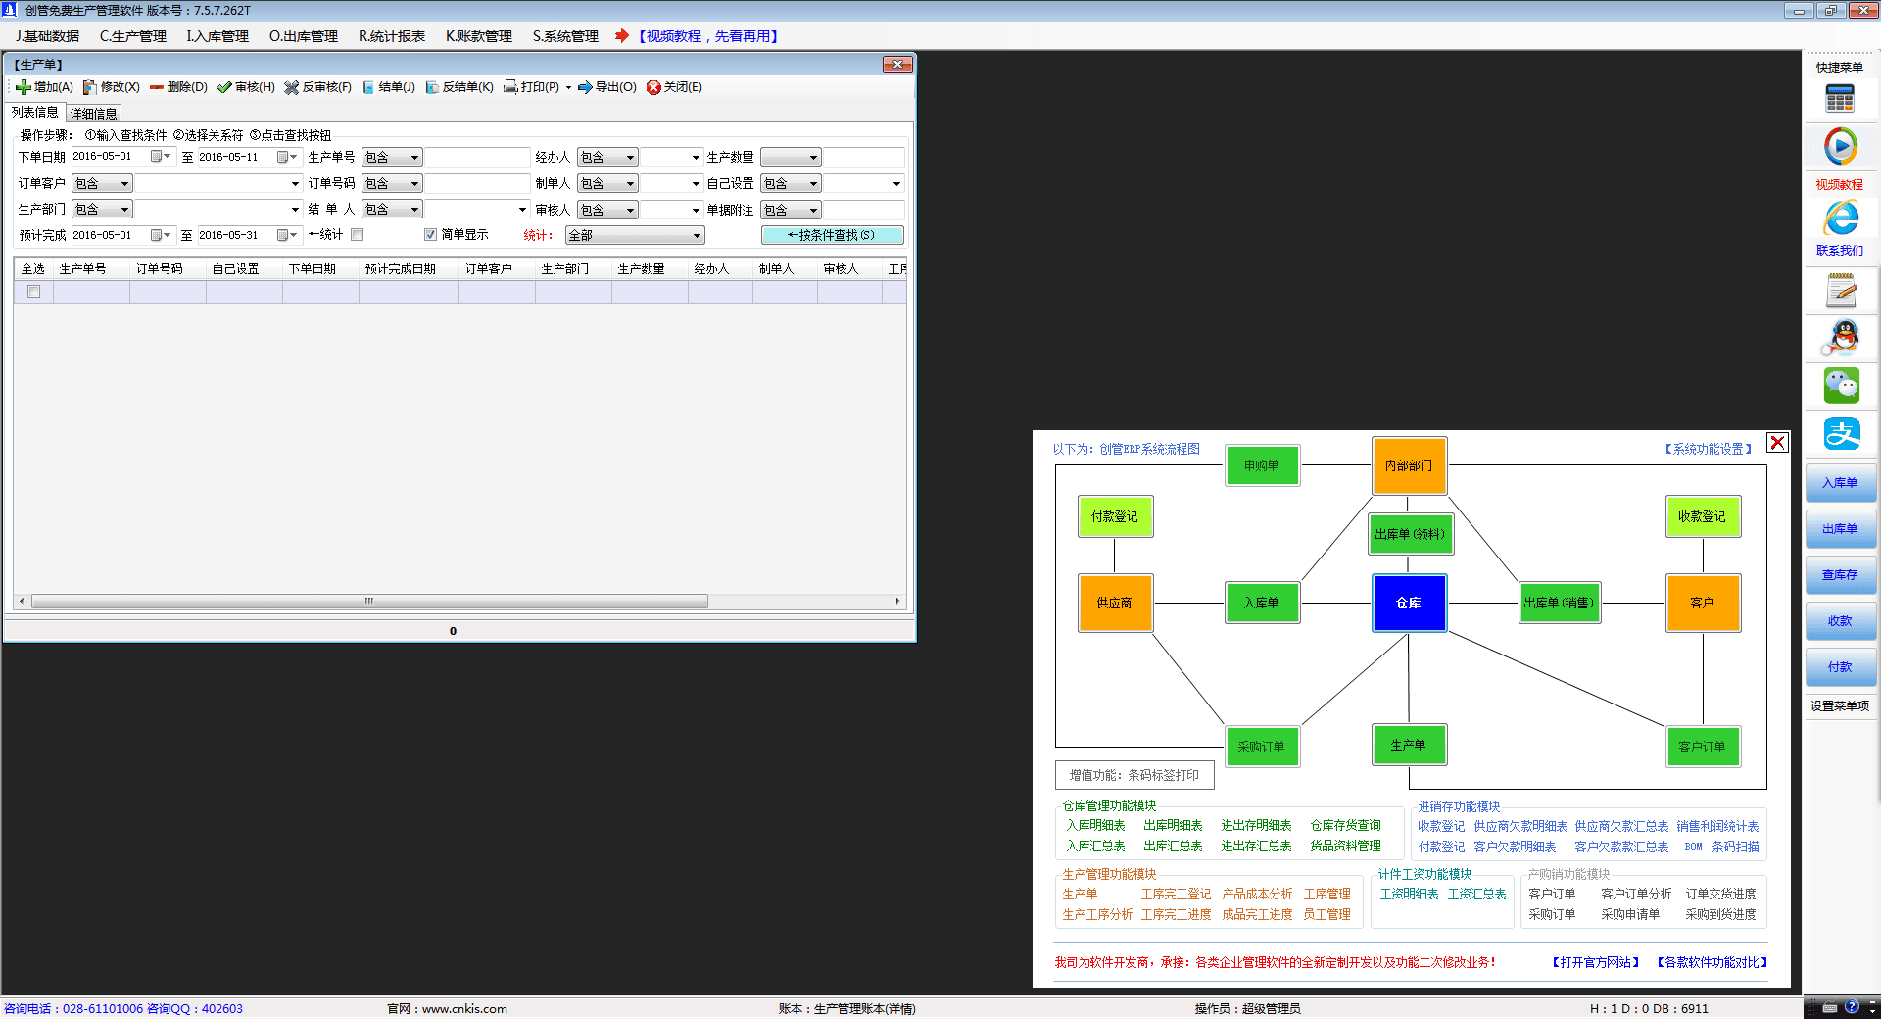Click the Export (导出) arrow icon
The width and height of the screenshot is (1881, 1019).
(585, 87)
